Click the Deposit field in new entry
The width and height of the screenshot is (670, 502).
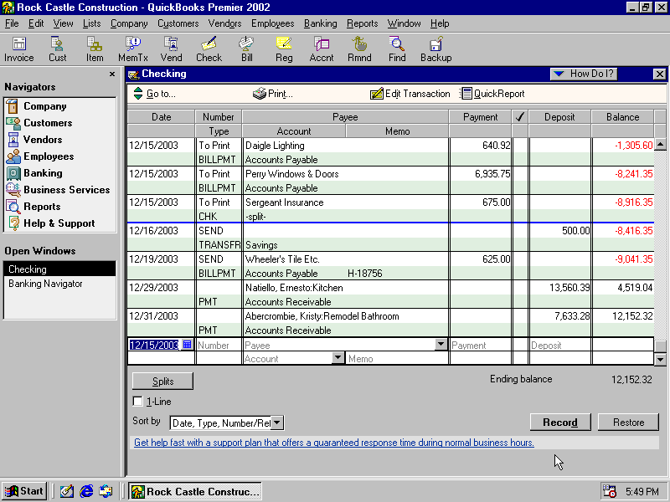(x=559, y=345)
